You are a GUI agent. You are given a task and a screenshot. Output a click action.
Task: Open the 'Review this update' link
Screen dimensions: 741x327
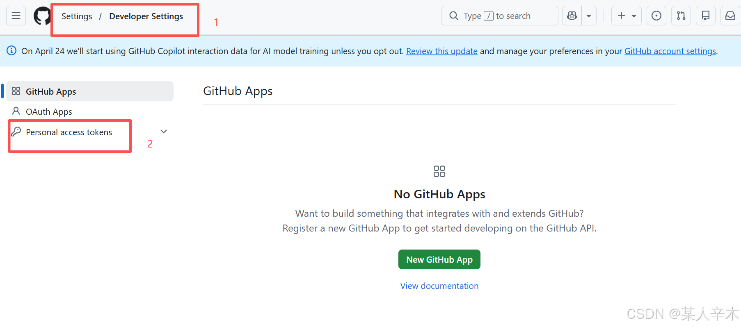(442, 51)
